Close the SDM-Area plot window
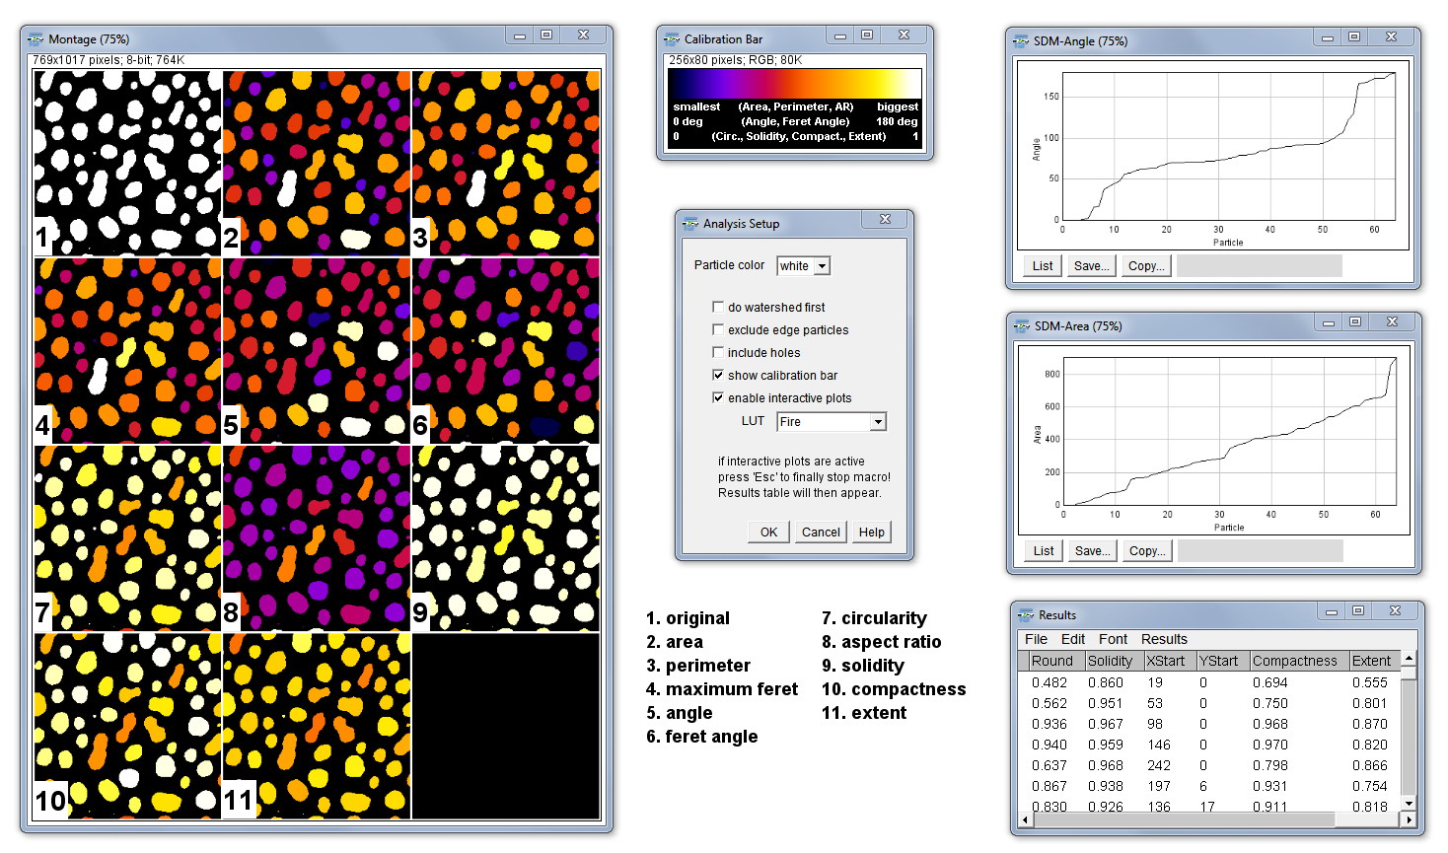 tap(1392, 322)
